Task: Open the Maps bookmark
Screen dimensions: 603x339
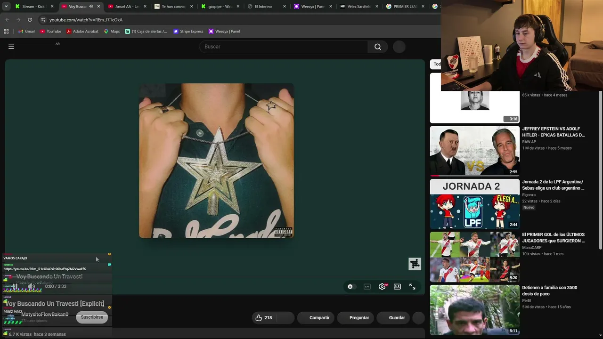Action: tap(112, 32)
